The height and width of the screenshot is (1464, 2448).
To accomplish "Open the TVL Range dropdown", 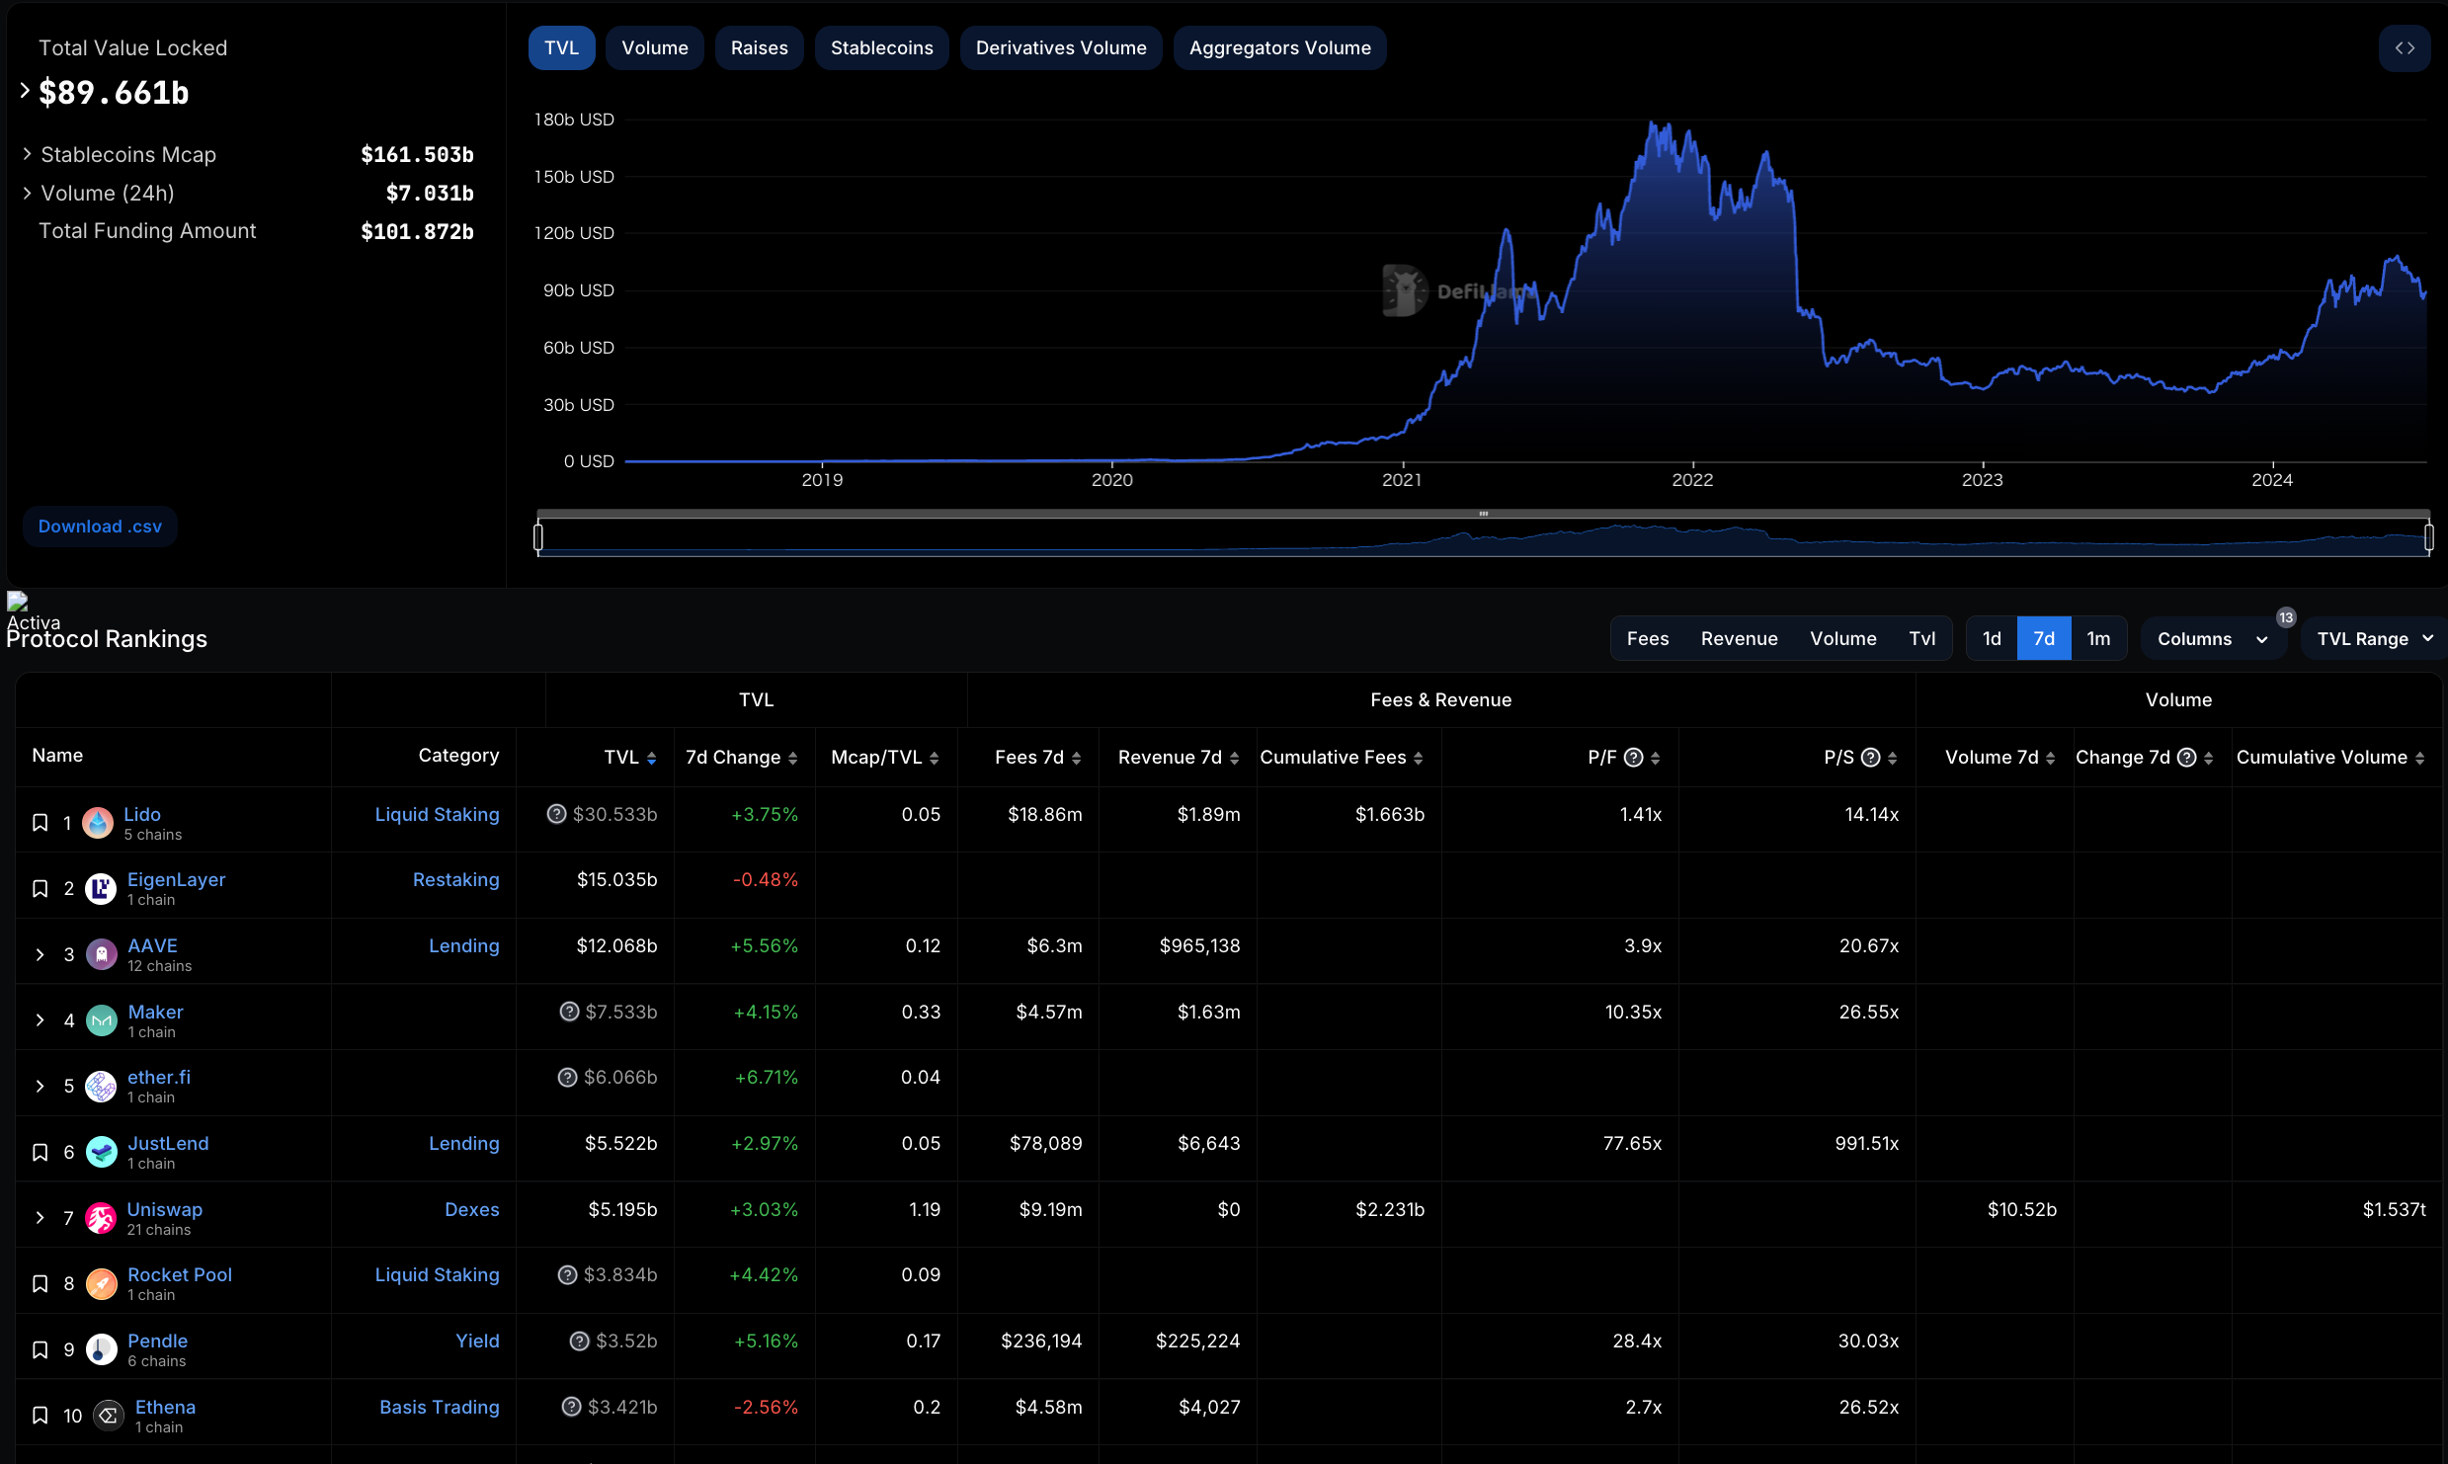I will pos(2373,639).
